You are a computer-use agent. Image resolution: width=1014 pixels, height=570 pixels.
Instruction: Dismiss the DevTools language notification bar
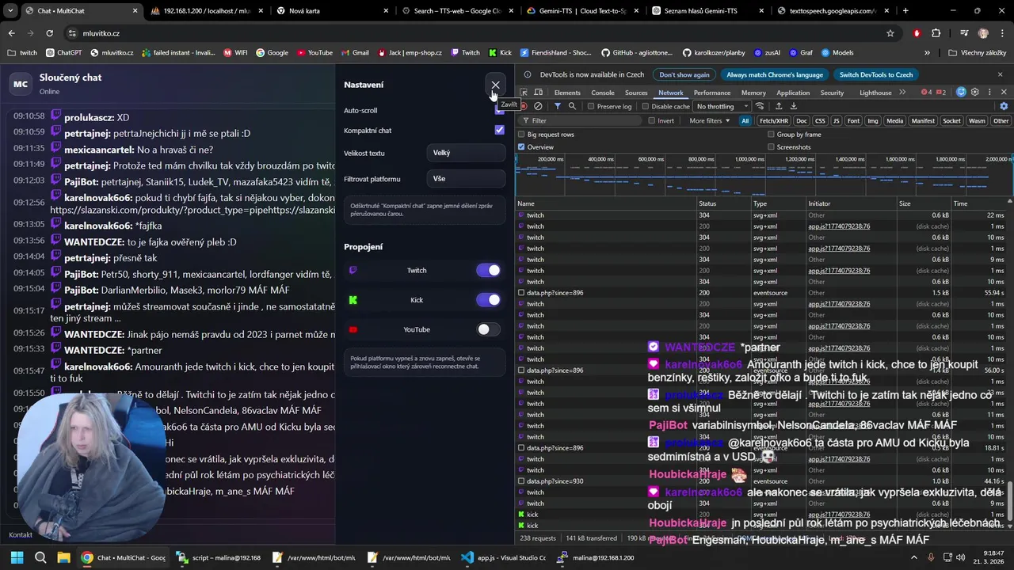point(1001,74)
